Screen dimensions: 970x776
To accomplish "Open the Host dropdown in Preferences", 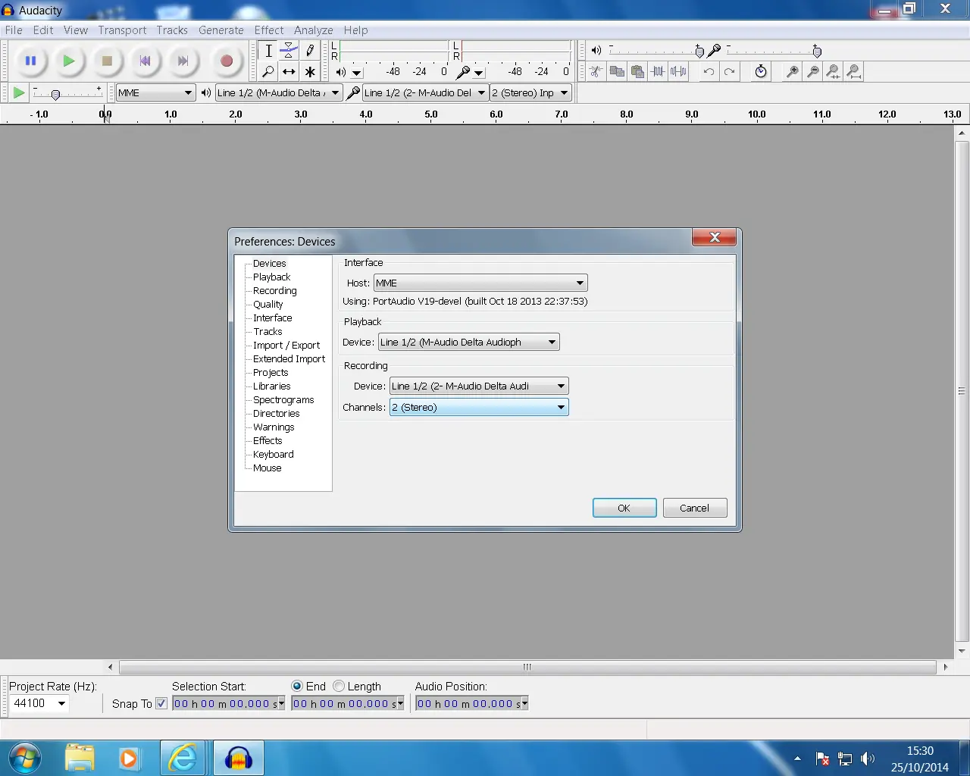I will [480, 283].
